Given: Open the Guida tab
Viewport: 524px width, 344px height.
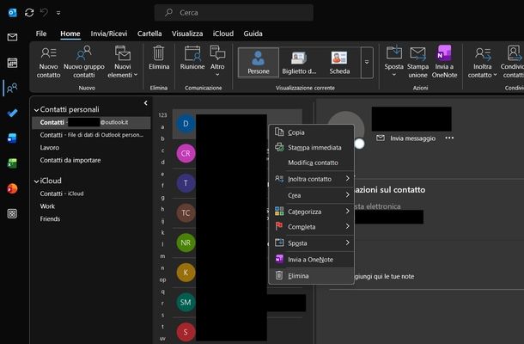Looking at the screenshot, I should click(253, 34).
